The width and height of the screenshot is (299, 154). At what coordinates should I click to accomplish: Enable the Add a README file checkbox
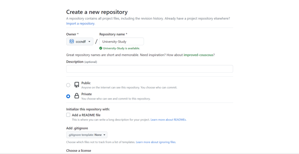(x=68, y=115)
